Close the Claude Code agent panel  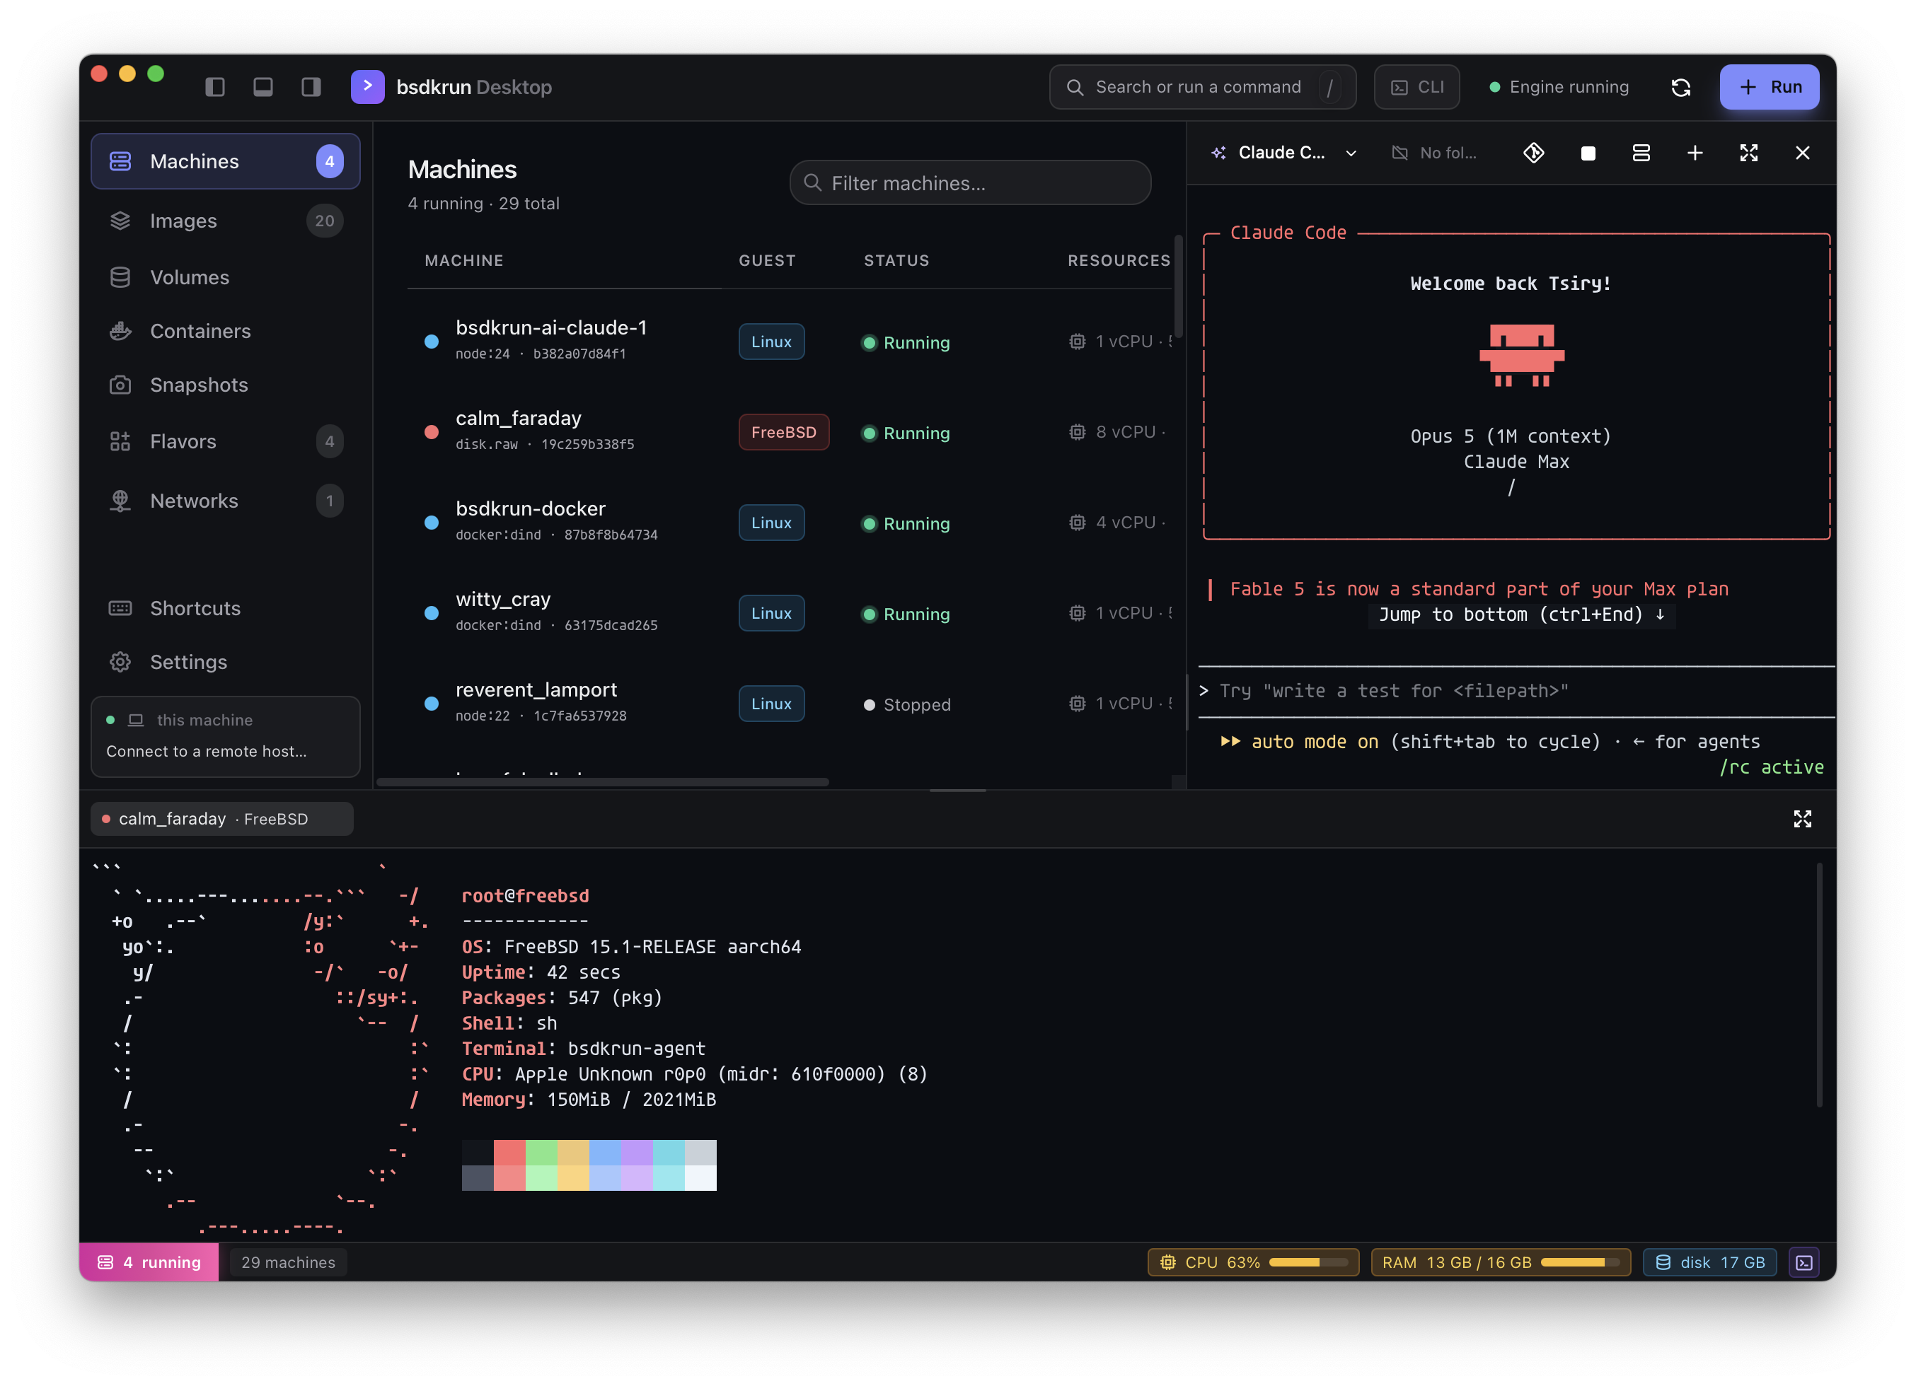(1802, 153)
